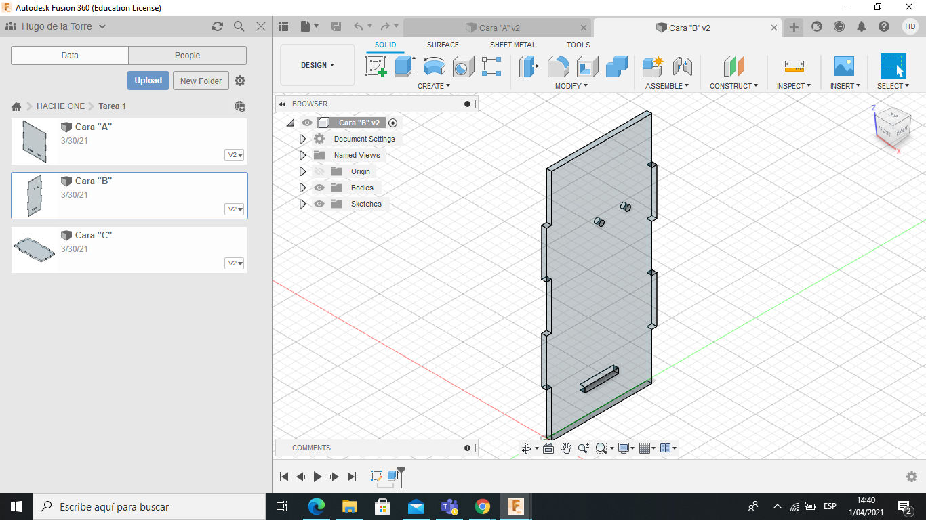Open the Measure tool under Inspect
Screen dimensions: 926x520
pos(794,66)
